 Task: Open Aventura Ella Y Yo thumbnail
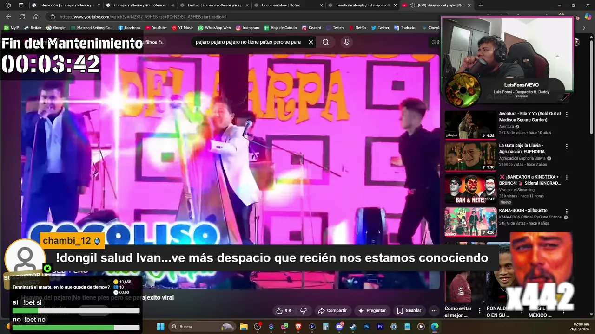click(470, 125)
